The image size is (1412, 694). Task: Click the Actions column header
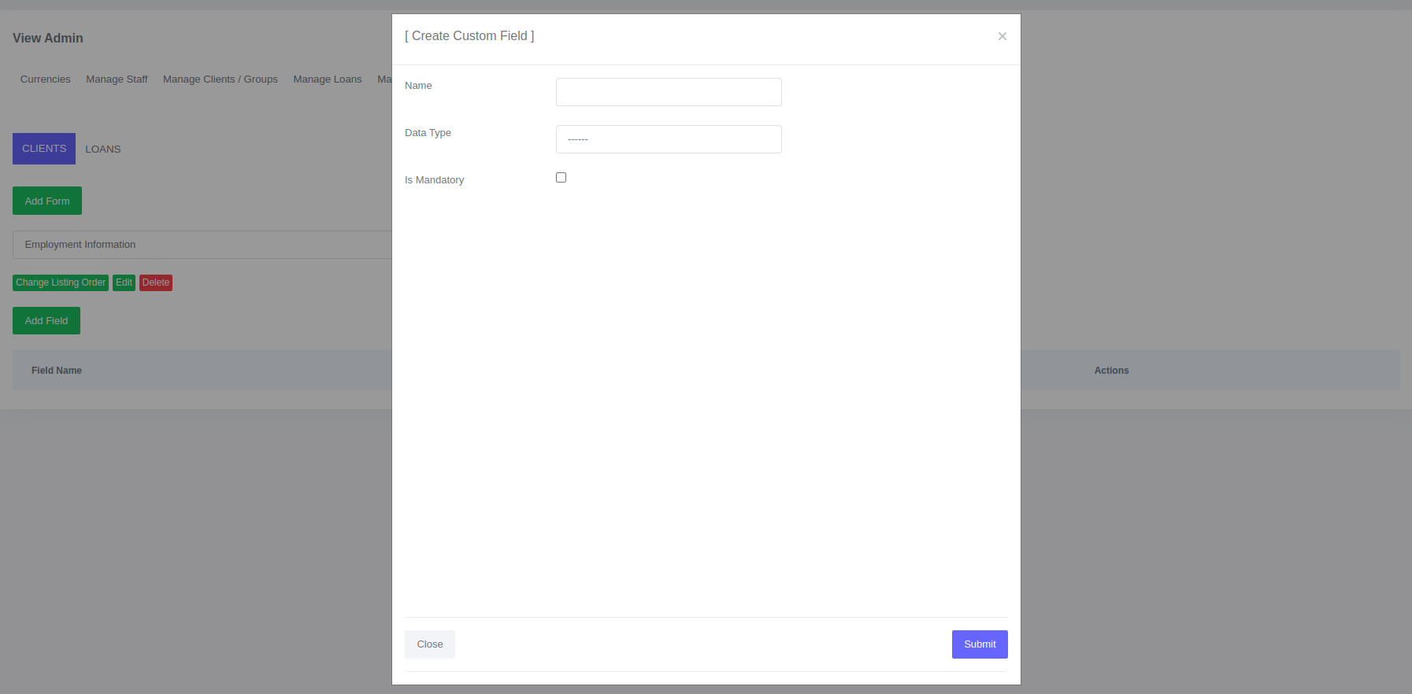[1111, 371]
